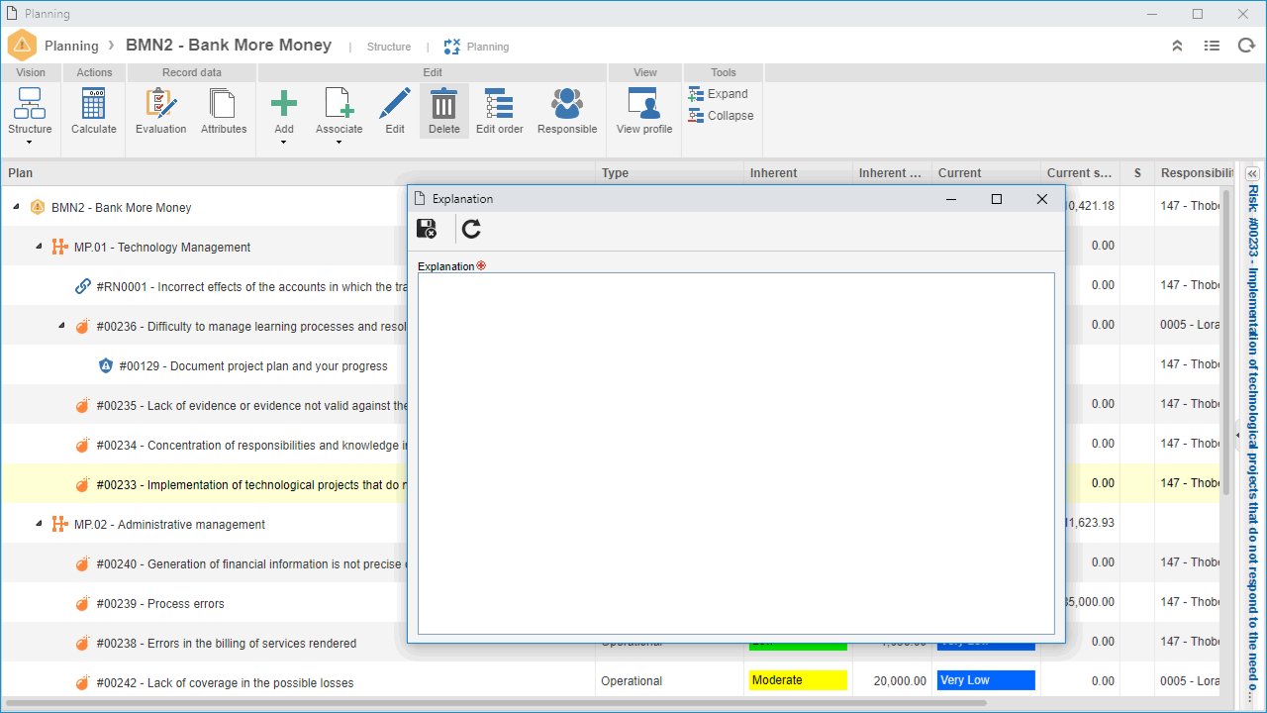1267x713 pixels.
Task: Click the Planning view icon in breadcrumb
Action: click(452, 47)
